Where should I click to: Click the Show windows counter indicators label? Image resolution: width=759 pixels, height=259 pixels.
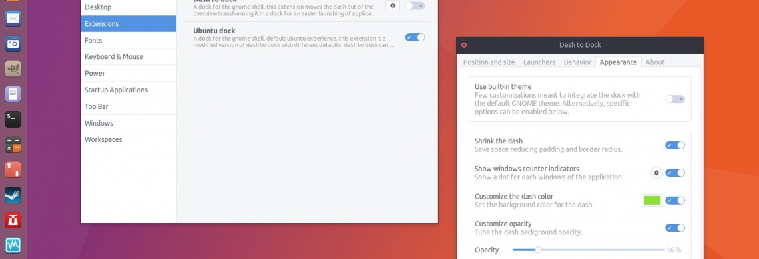click(527, 169)
